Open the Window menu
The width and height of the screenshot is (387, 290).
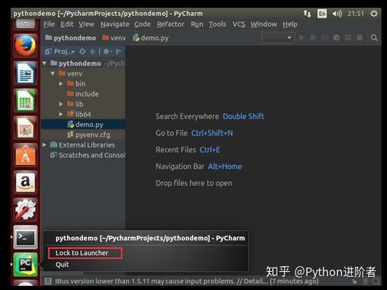[263, 24]
